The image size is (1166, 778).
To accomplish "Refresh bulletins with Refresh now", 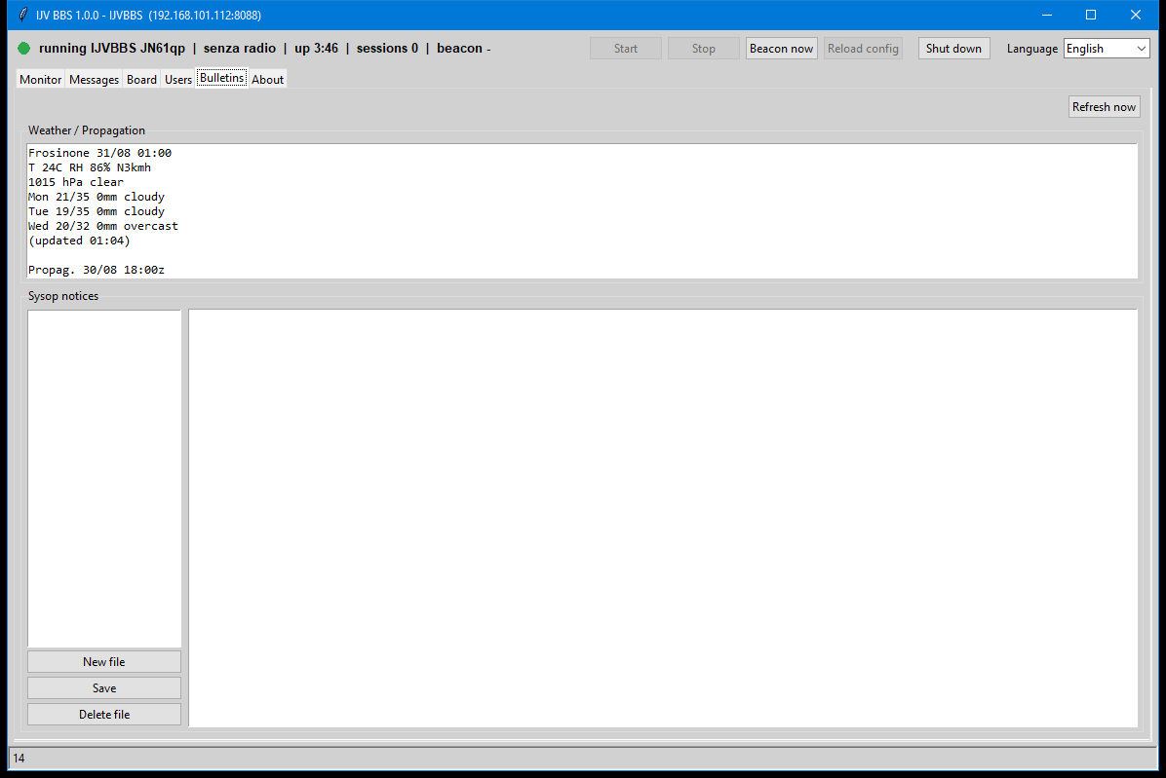I will (1105, 107).
